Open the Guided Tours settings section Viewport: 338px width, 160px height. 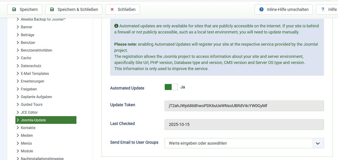click(32, 104)
